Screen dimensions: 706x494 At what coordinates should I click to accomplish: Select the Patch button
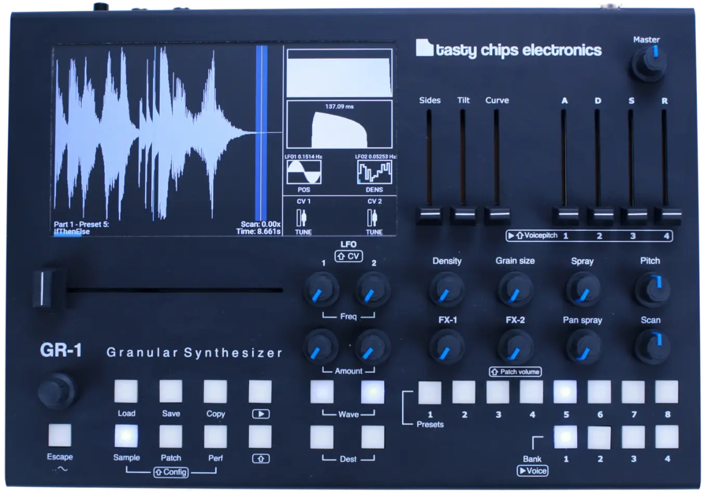[171, 436]
